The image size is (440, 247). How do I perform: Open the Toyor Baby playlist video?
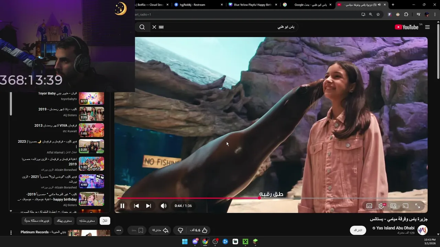click(91, 98)
